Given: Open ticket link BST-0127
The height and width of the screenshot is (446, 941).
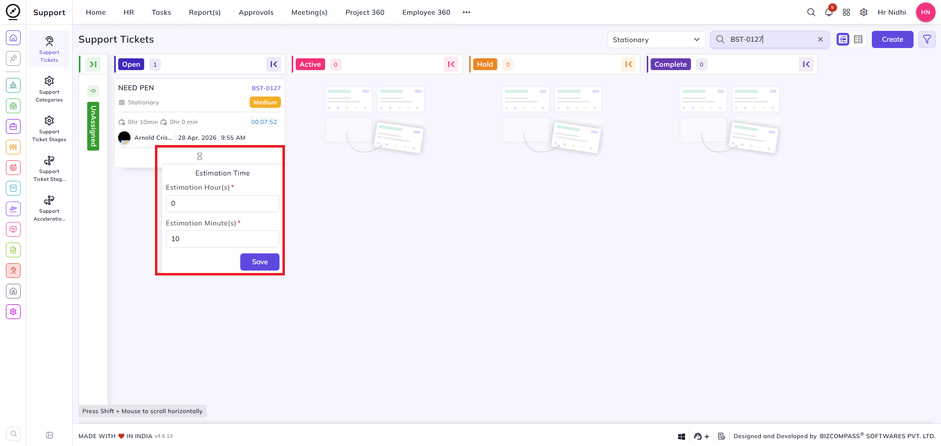Looking at the screenshot, I should (x=266, y=88).
